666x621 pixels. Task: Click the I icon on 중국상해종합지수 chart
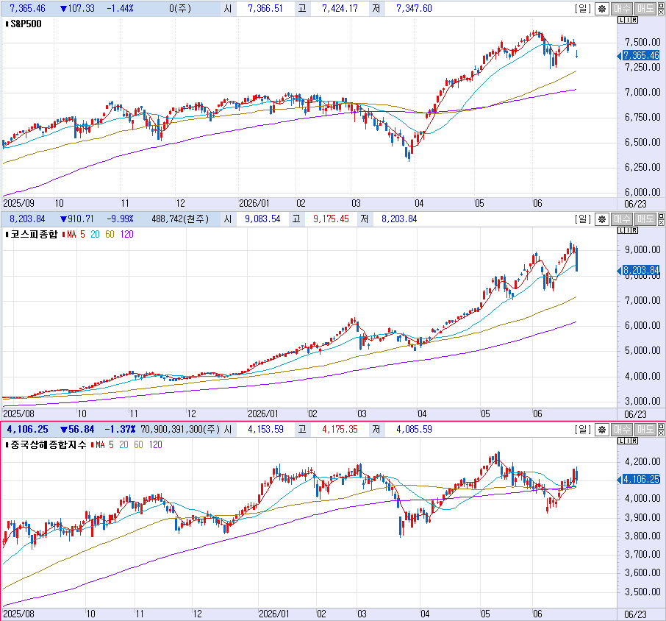tap(628, 441)
